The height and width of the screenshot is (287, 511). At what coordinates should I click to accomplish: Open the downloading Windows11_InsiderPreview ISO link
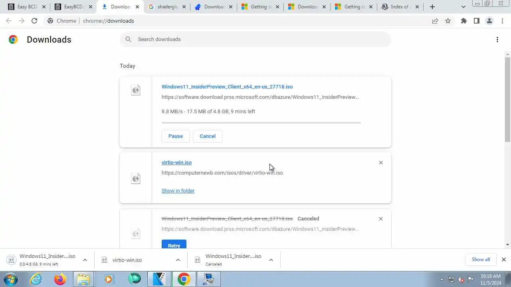pyautogui.click(x=227, y=86)
